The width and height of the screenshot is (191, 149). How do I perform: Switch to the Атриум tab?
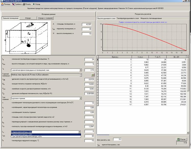click(28, 18)
